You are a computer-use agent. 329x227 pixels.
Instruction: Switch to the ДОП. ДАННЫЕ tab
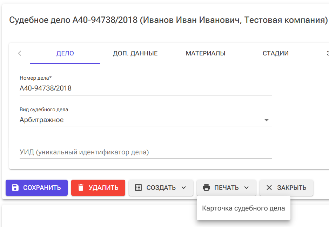click(x=135, y=53)
